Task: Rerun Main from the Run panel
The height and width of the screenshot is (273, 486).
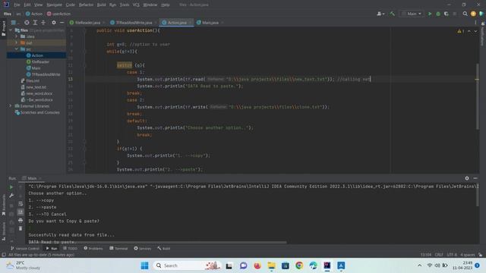Action: tap(11, 187)
